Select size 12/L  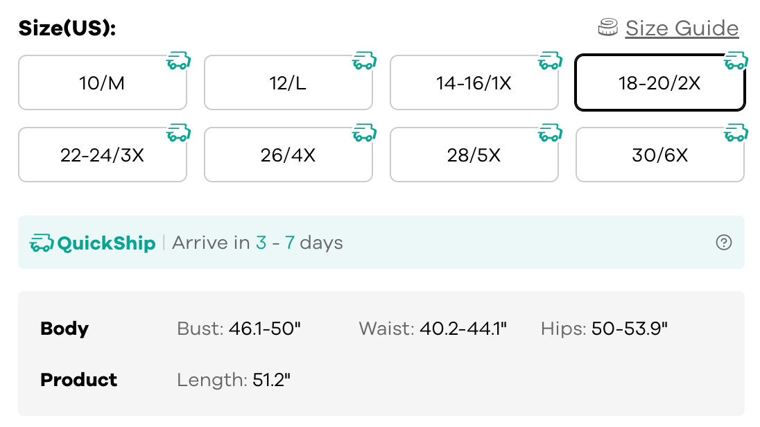click(288, 84)
